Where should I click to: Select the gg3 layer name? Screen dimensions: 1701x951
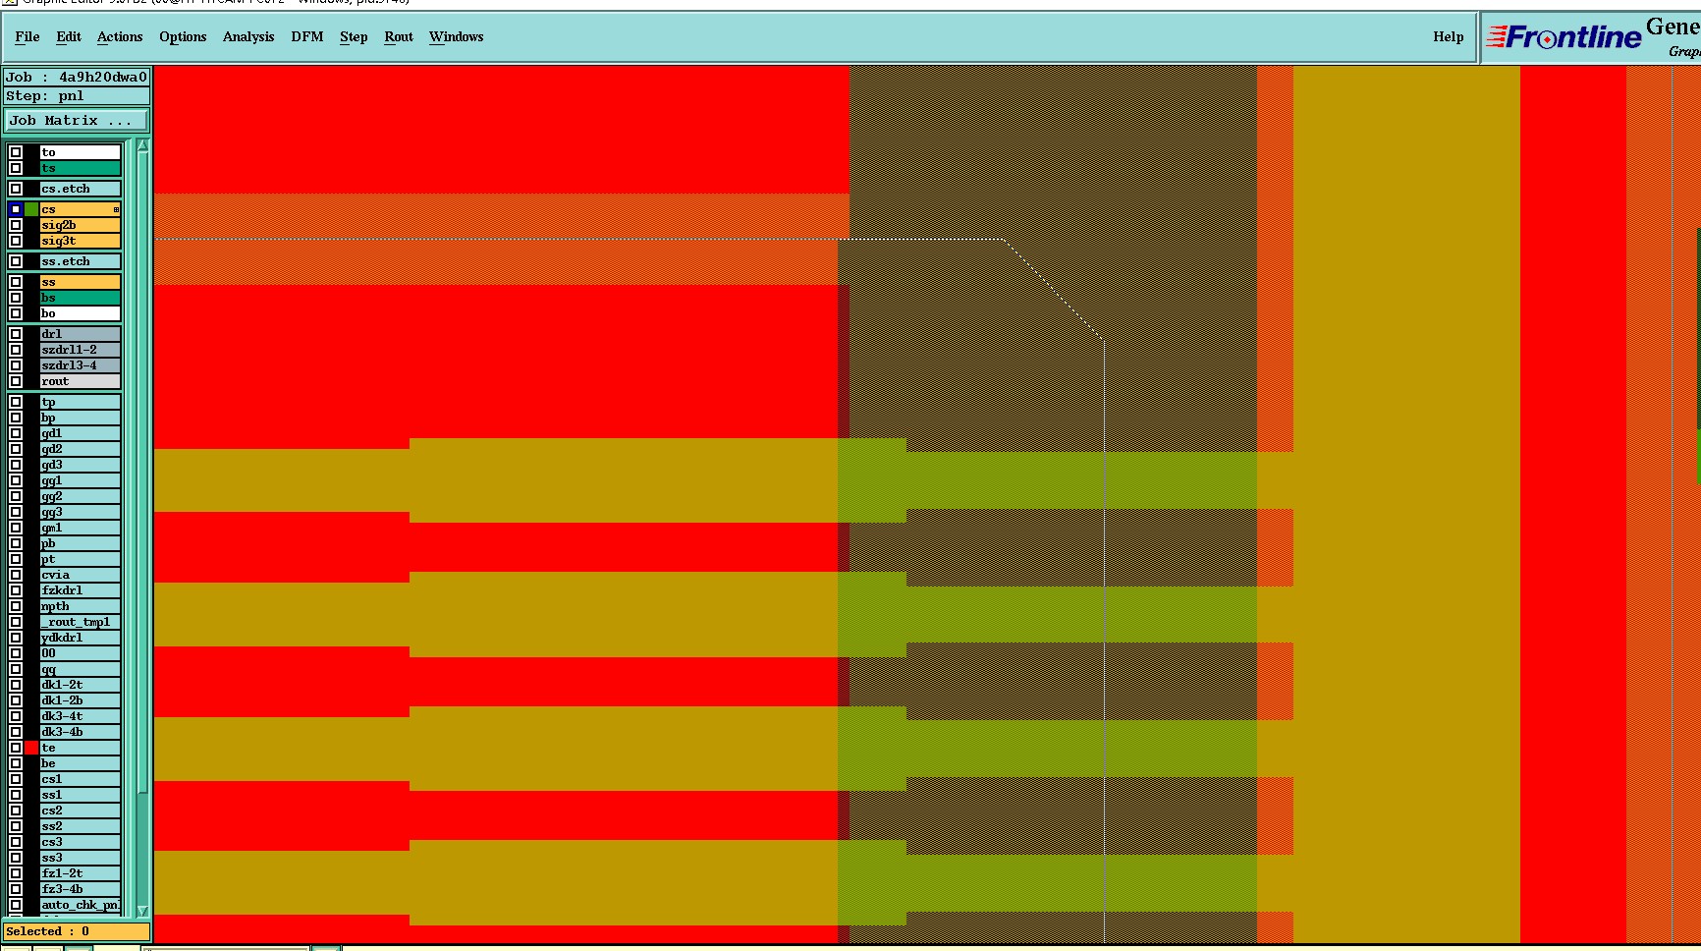coord(81,512)
